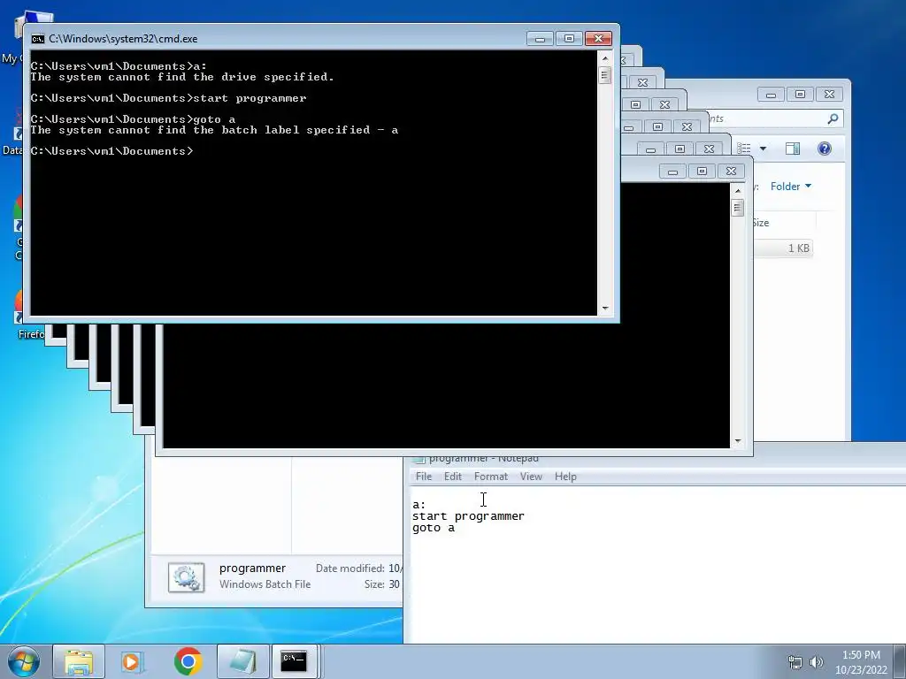Click the change view icon in Explorer toolbar

coord(744,149)
